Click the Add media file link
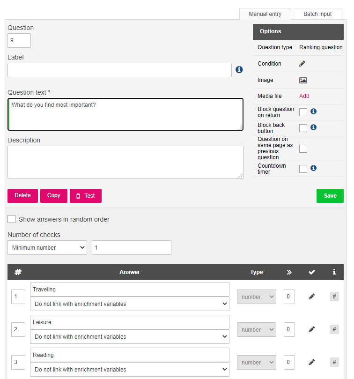This screenshot has height=379, width=354. tap(304, 96)
